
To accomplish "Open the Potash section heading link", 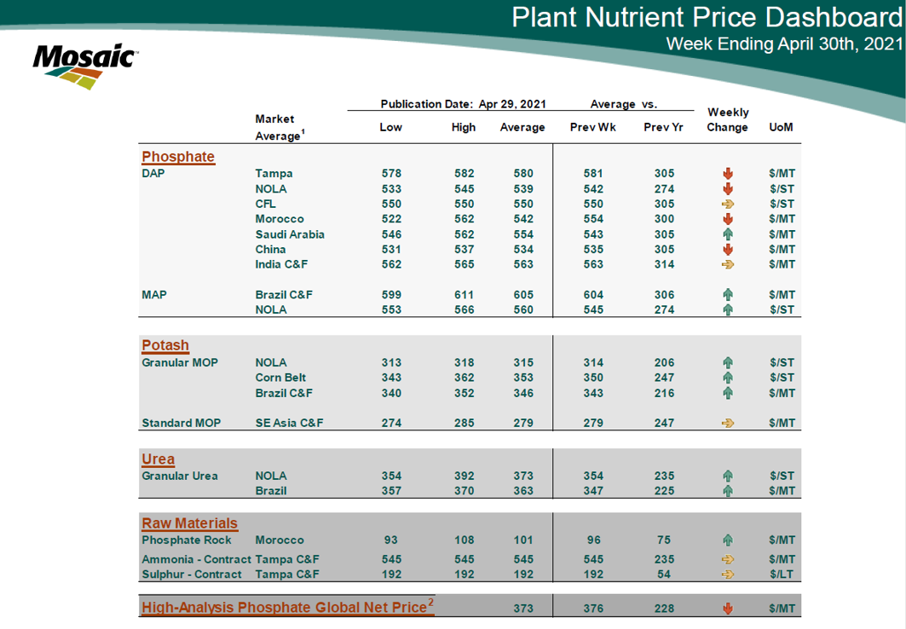I will click(165, 345).
